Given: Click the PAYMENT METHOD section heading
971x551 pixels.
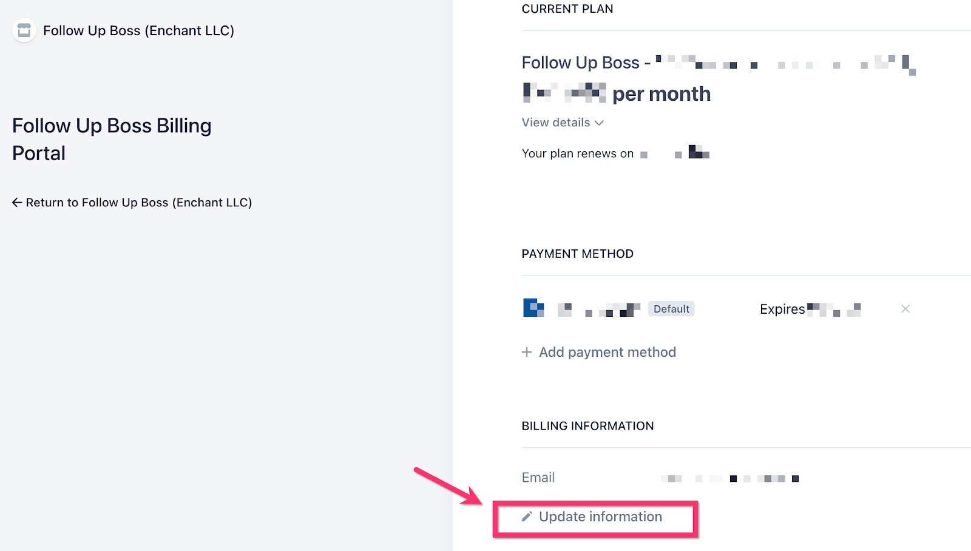Looking at the screenshot, I should click(577, 254).
